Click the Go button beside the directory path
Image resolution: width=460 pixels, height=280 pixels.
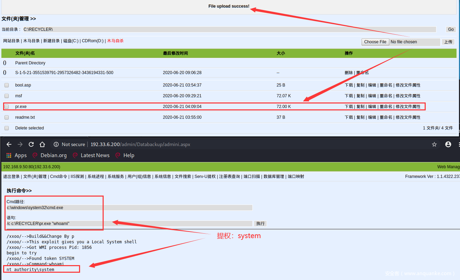[x=451, y=29]
